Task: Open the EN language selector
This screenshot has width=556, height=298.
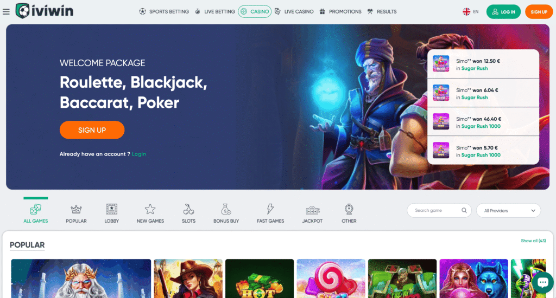Action: 471,12
